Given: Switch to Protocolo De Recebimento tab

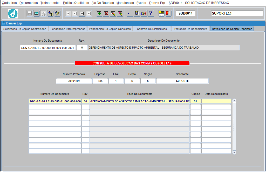Looking at the screenshot, I should point(191,29).
